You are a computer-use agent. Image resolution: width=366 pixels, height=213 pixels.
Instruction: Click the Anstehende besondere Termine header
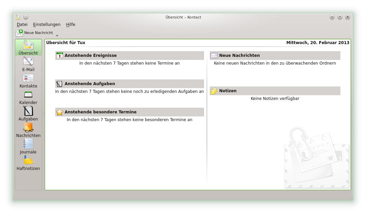click(100, 112)
